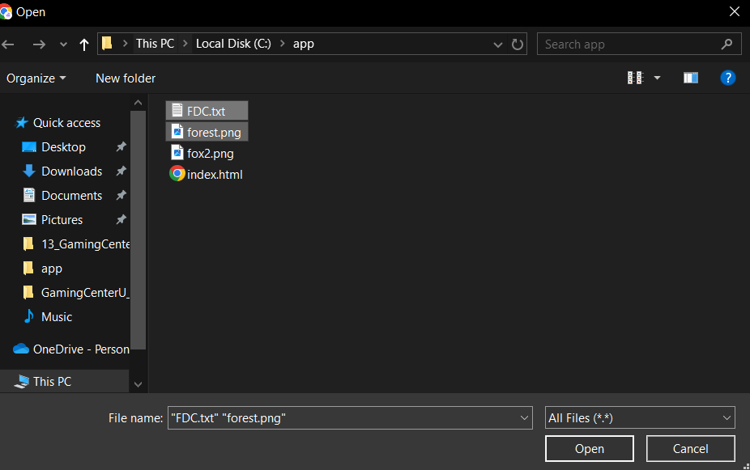Refresh the app folder listing
This screenshot has width=750, height=470.
[518, 44]
